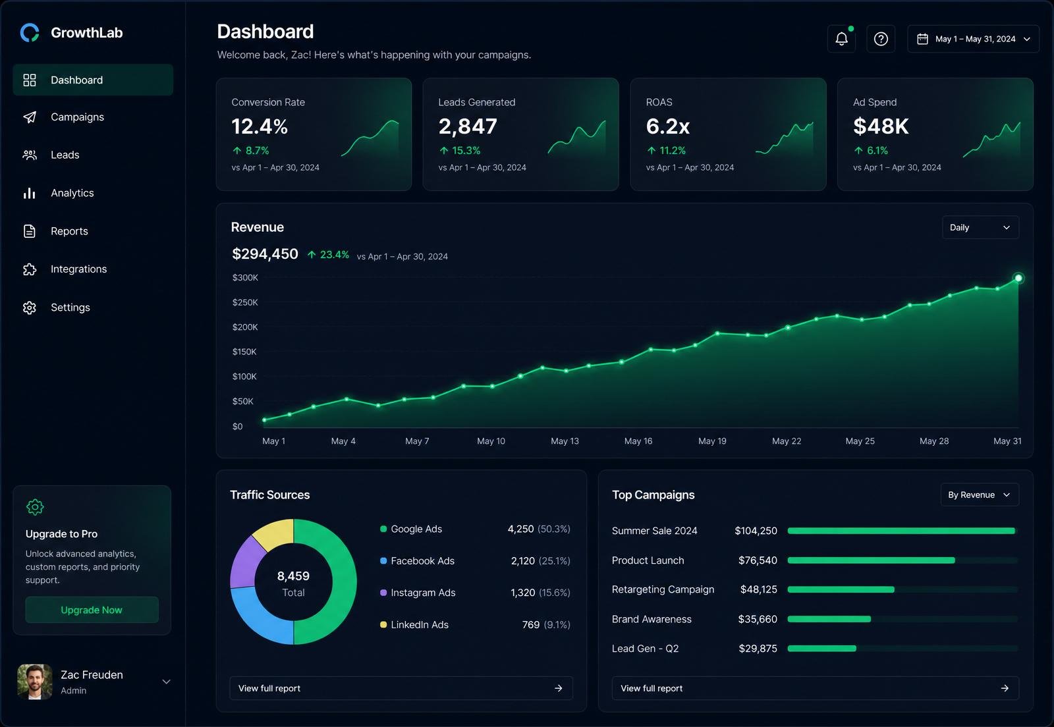Open the By Revenue sort dropdown
1054x727 pixels.
tap(980, 495)
